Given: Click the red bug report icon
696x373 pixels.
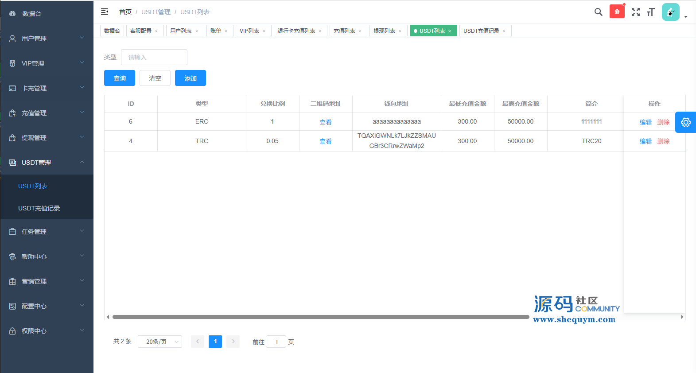Looking at the screenshot, I should [x=617, y=12].
